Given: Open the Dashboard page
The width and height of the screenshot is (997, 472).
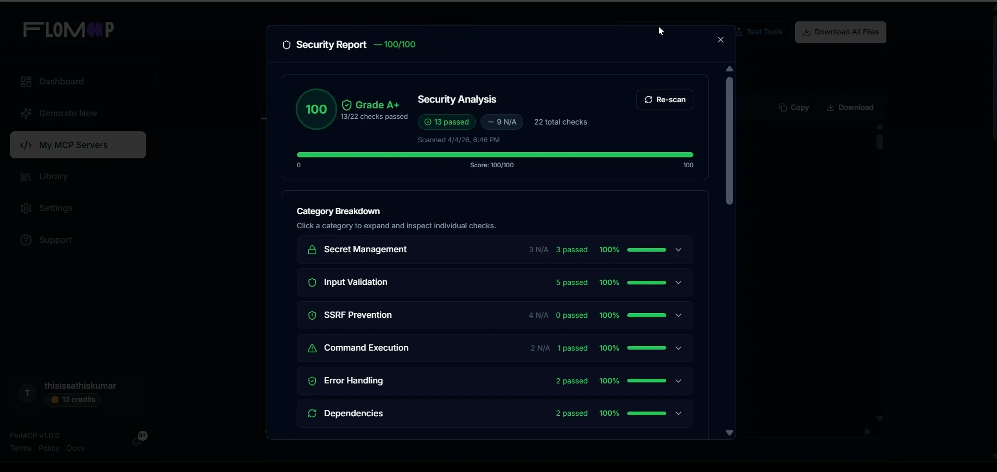Looking at the screenshot, I should click(78, 82).
